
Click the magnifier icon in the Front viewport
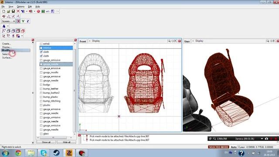click(x=169, y=41)
